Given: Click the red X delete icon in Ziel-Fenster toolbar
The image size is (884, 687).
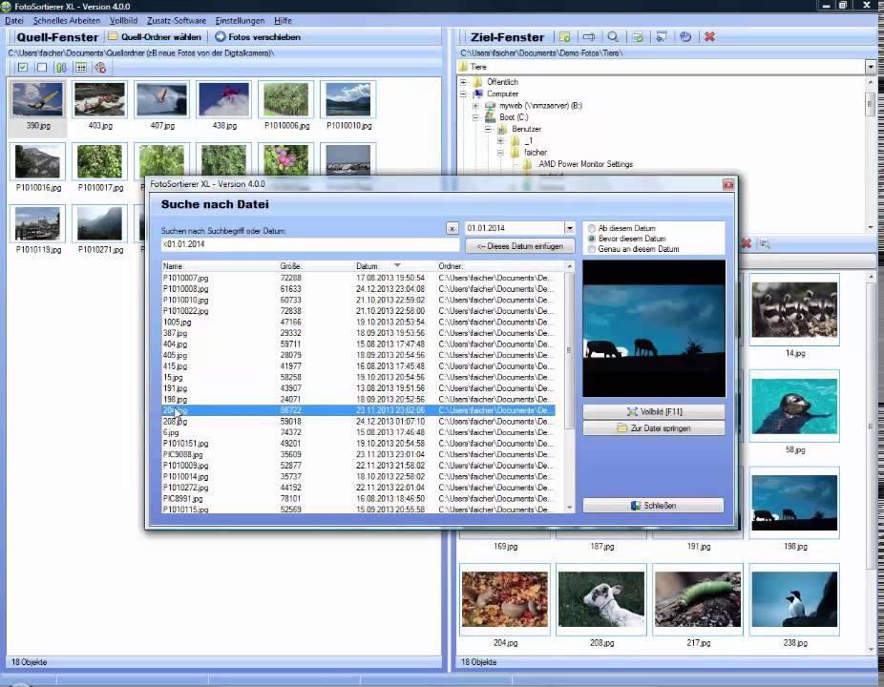Looking at the screenshot, I should coord(710,36).
